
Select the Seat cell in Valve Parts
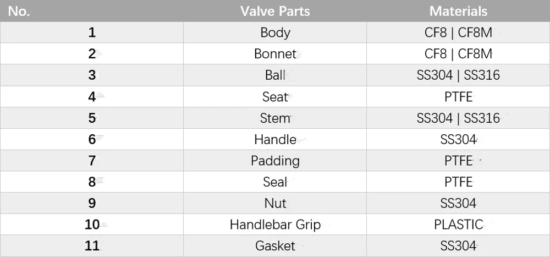[x=275, y=97]
